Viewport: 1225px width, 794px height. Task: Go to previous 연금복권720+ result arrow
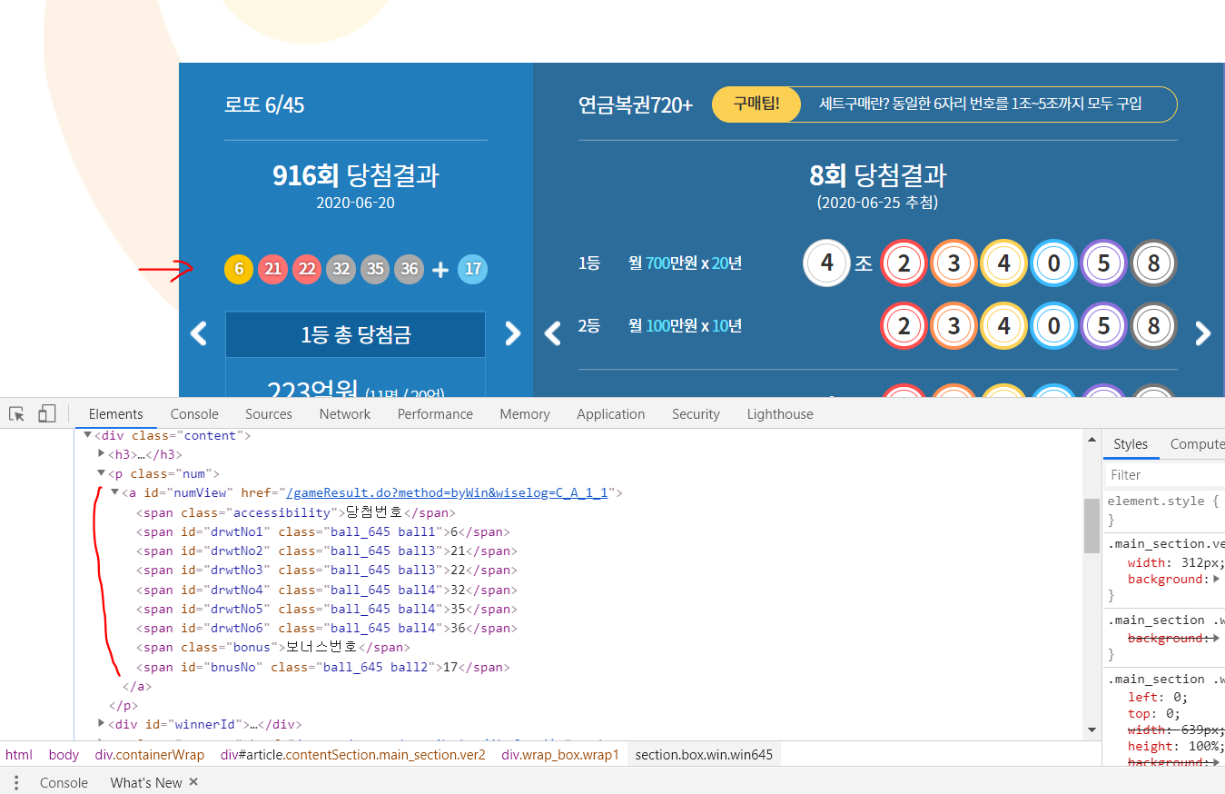(552, 333)
